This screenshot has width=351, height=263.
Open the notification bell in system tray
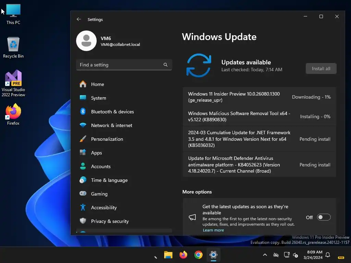pos(328,255)
